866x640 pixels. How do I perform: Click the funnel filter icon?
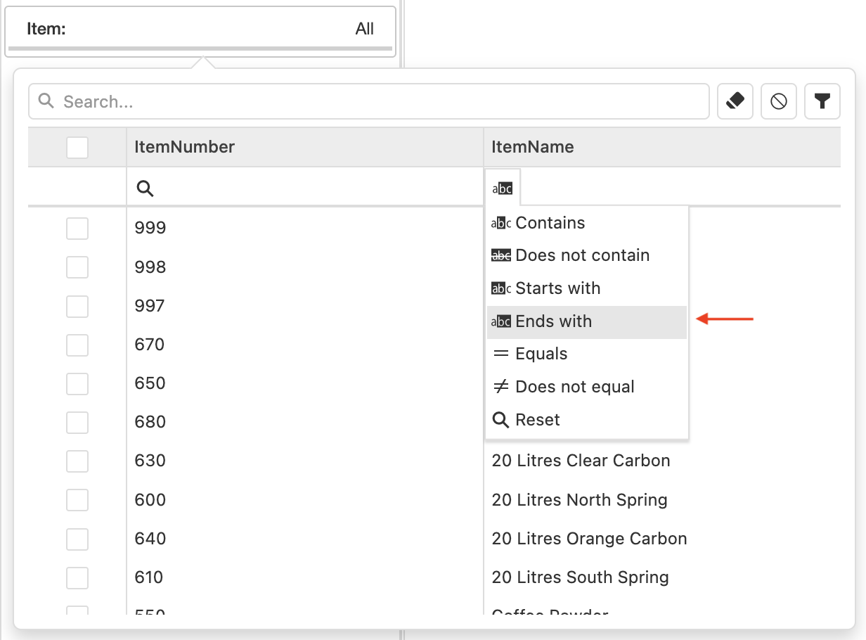tap(822, 101)
